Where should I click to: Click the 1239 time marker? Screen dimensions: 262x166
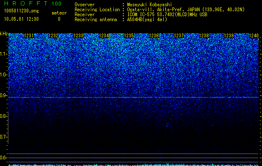(x=229, y=36)
